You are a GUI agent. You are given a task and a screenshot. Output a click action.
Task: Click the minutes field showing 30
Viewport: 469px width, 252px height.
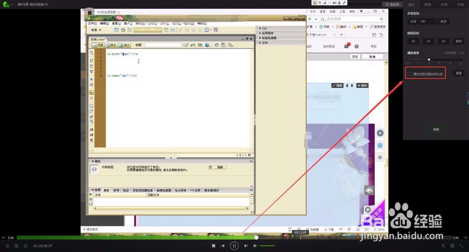(x=428, y=41)
